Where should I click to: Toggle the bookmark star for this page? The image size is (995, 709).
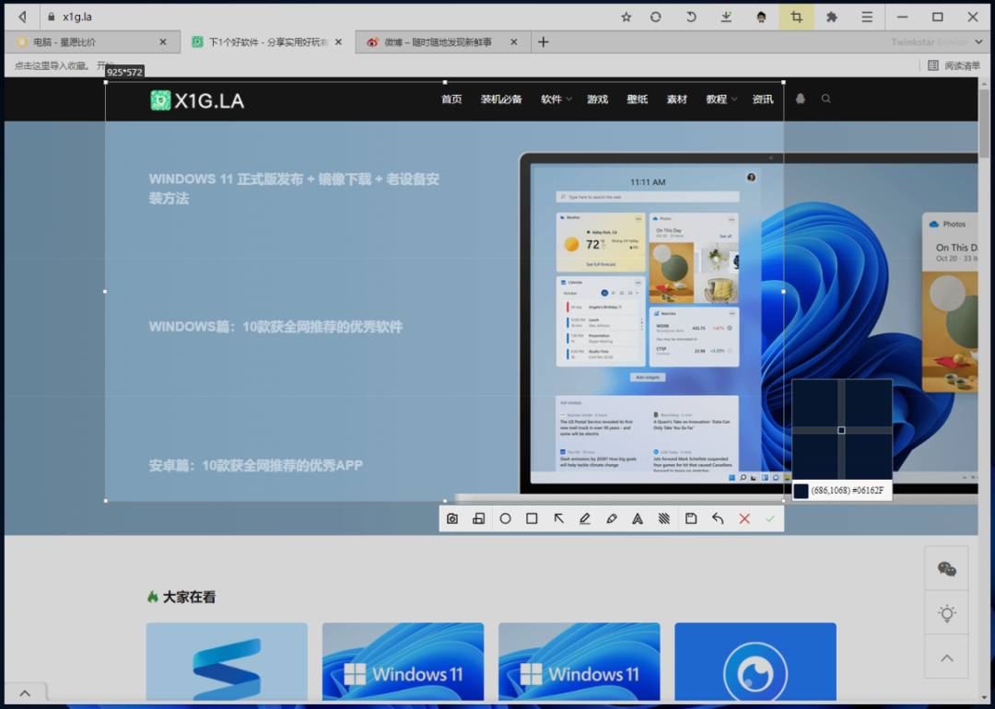point(626,17)
